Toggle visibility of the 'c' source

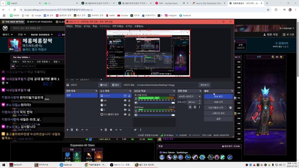click(125, 110)
